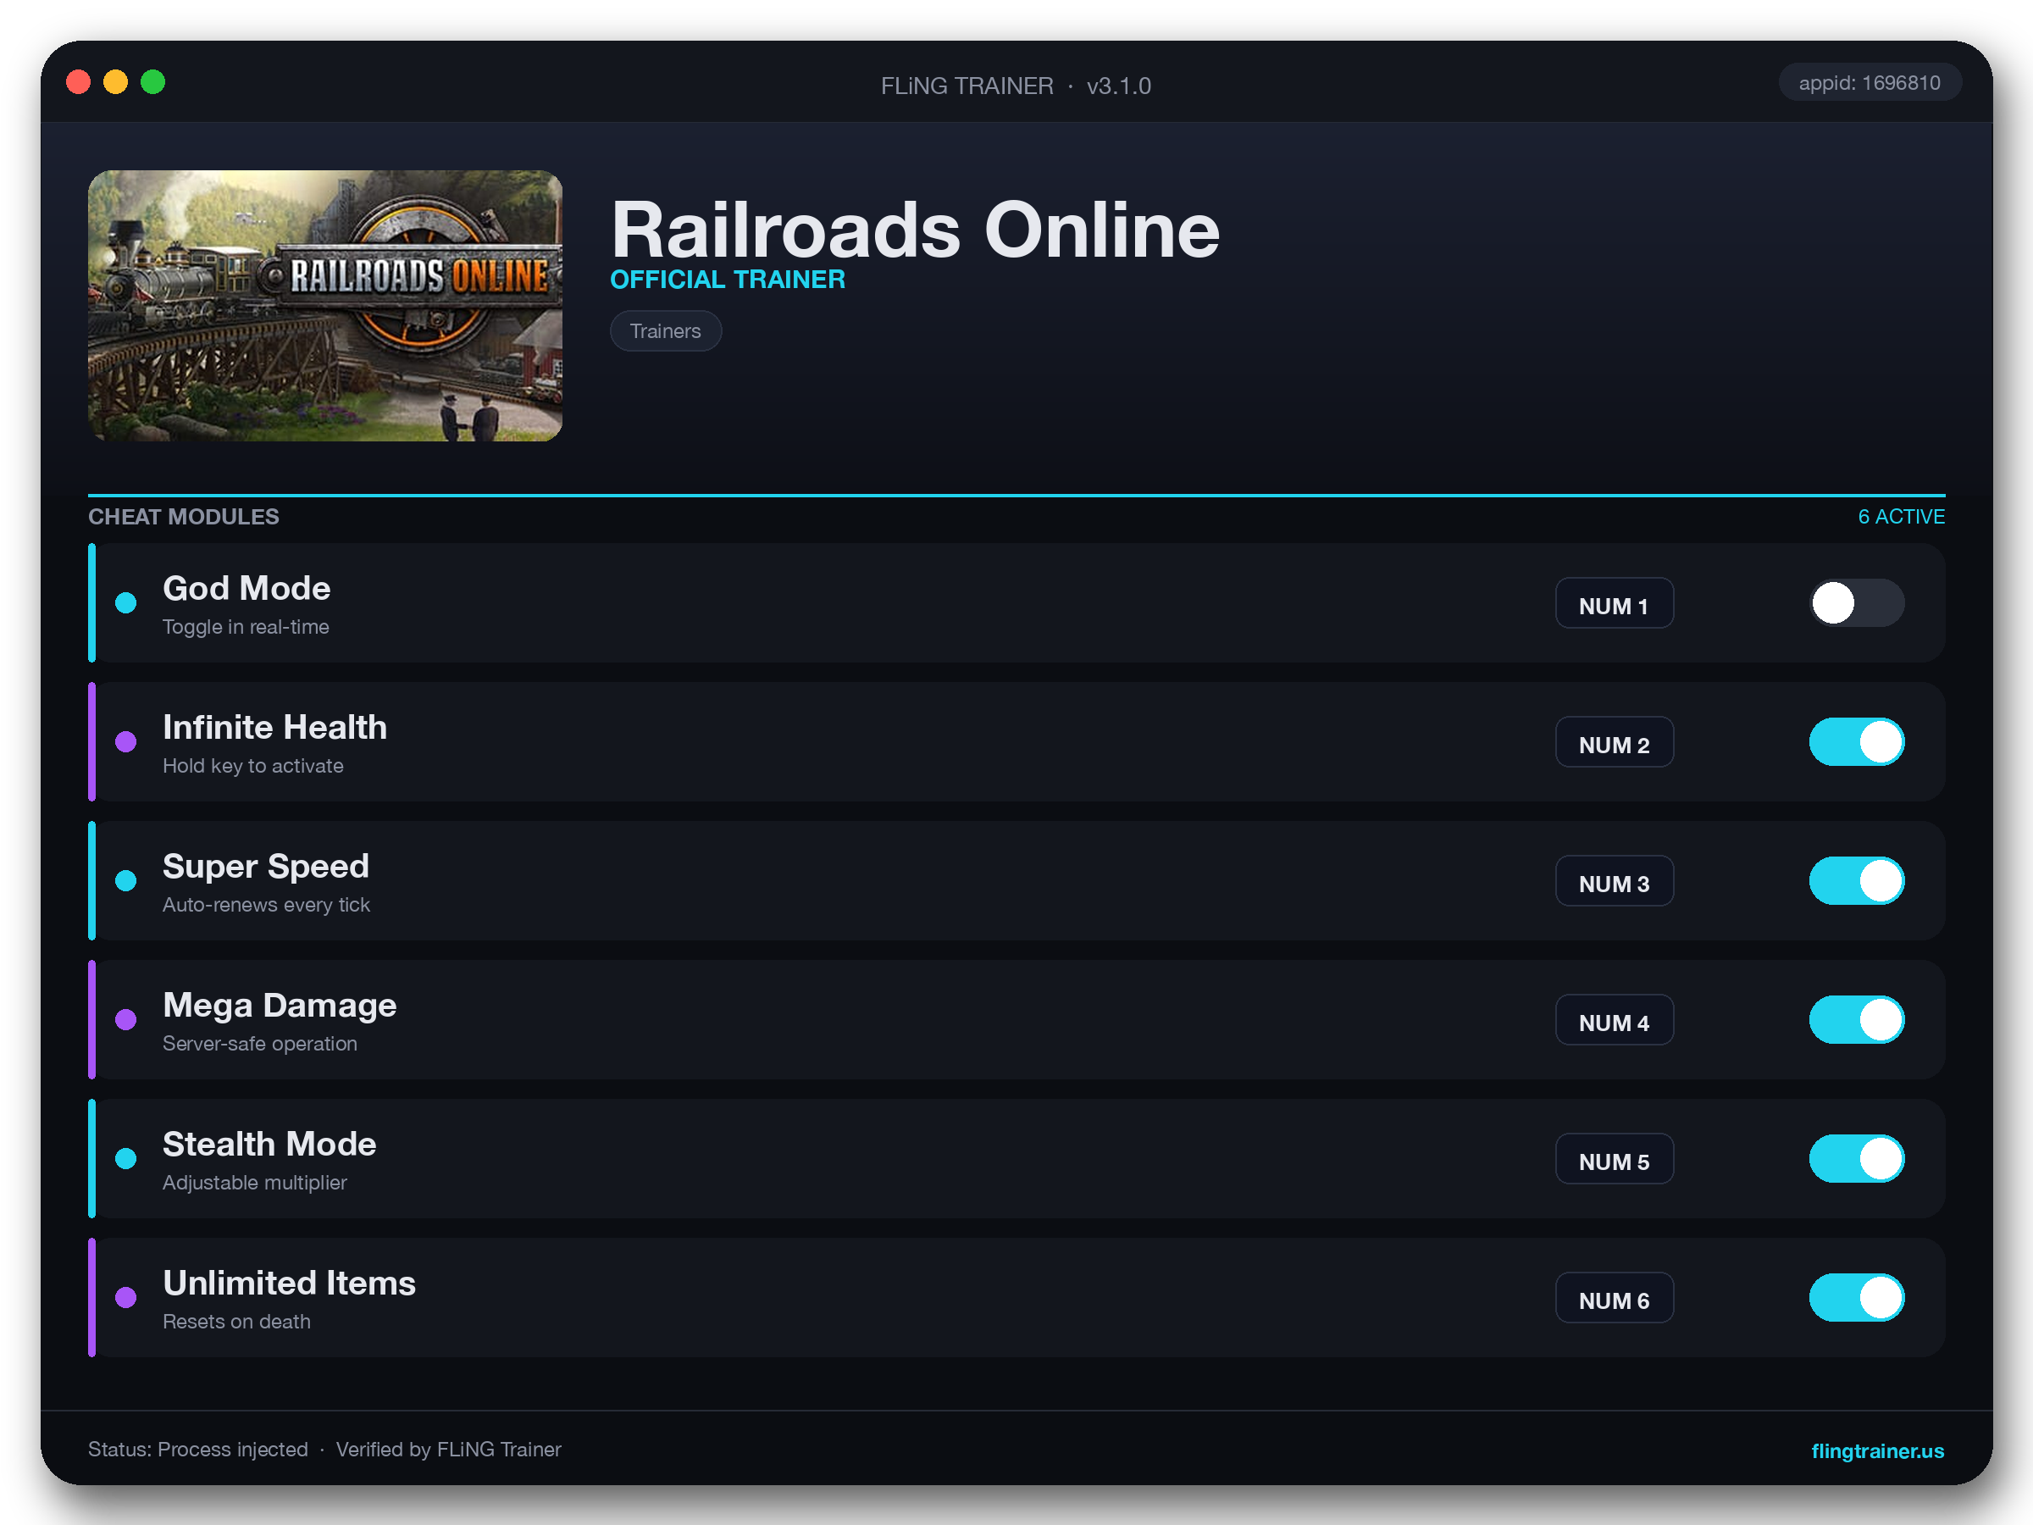This screenshot has height=1525, width=2033.
Task: Rebind the NUM 2 hotkey button
Action: tap(1614, 742)
